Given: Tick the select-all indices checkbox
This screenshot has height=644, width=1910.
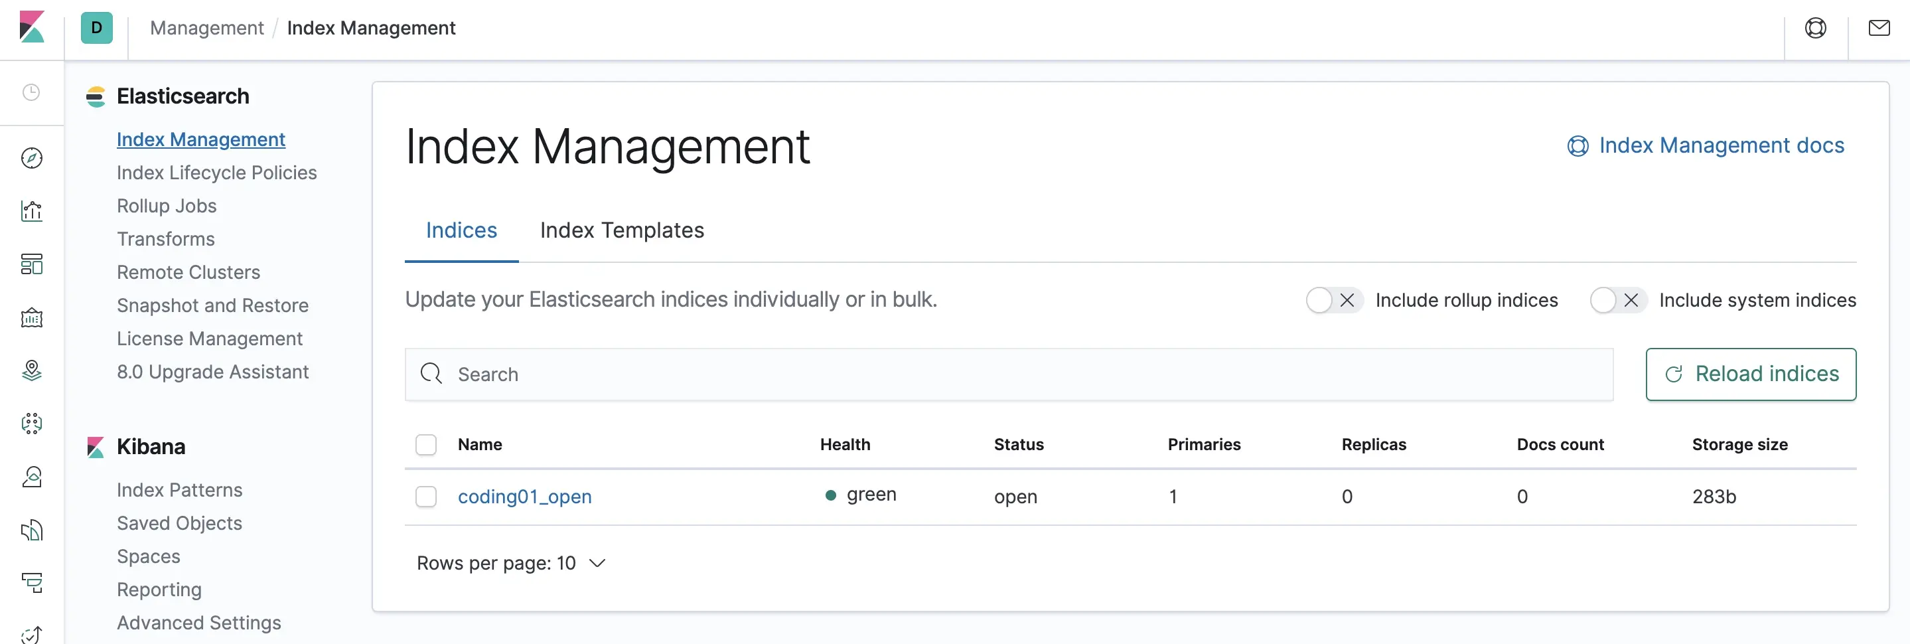Looking at the screenshot, I should click(426, 444).
